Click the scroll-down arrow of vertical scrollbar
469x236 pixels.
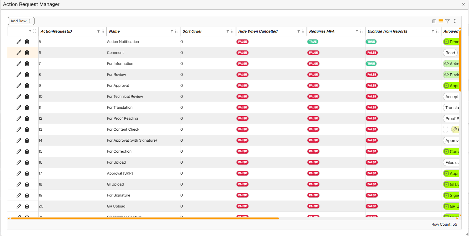point(460,215)
